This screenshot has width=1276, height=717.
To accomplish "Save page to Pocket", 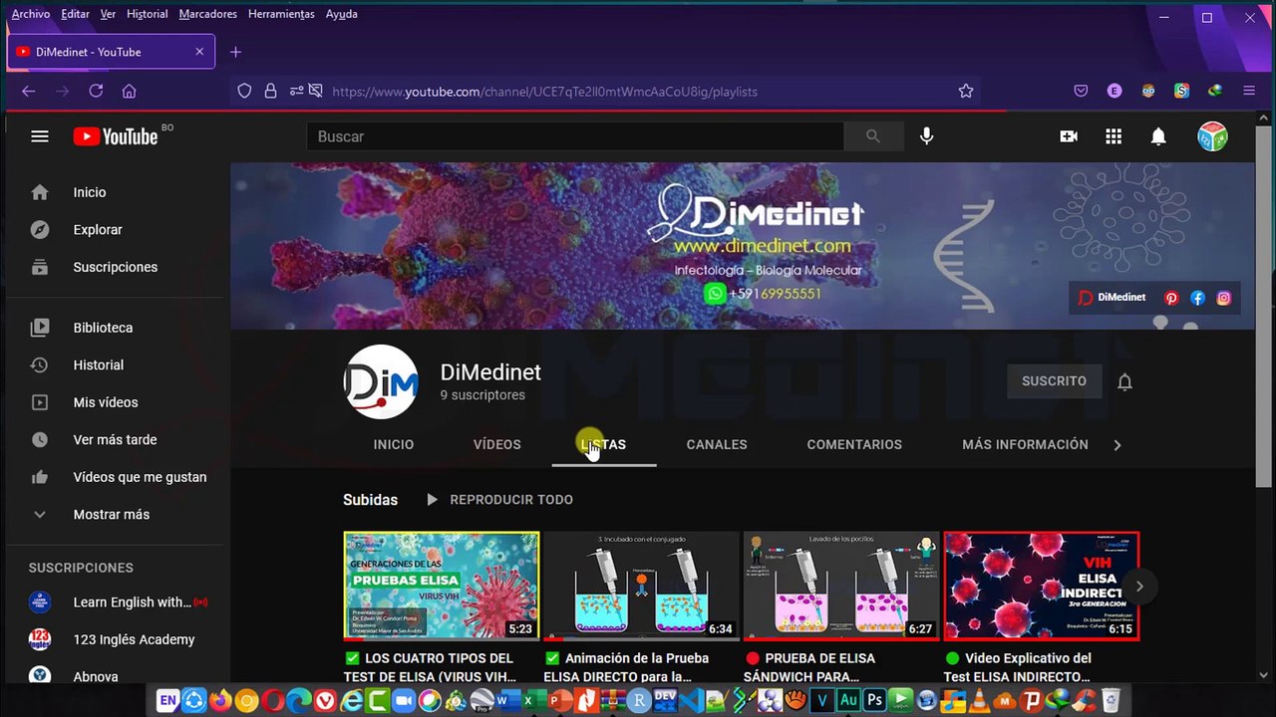I will [1081, 91].
